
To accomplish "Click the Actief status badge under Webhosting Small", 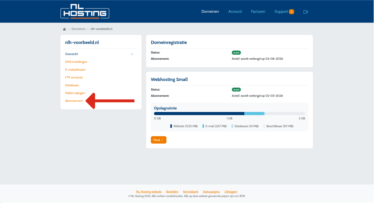I will [x=236, y=89].
